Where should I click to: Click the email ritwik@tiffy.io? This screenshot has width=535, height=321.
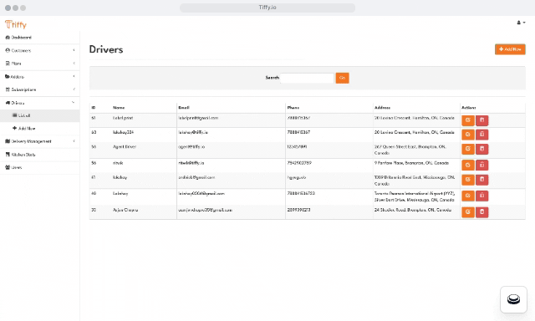[191, 163]
